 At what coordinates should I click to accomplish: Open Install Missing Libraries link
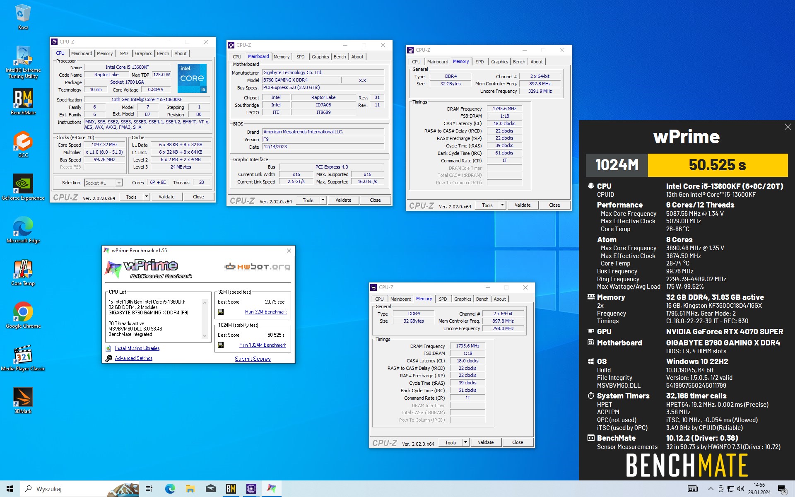point(137,348)
